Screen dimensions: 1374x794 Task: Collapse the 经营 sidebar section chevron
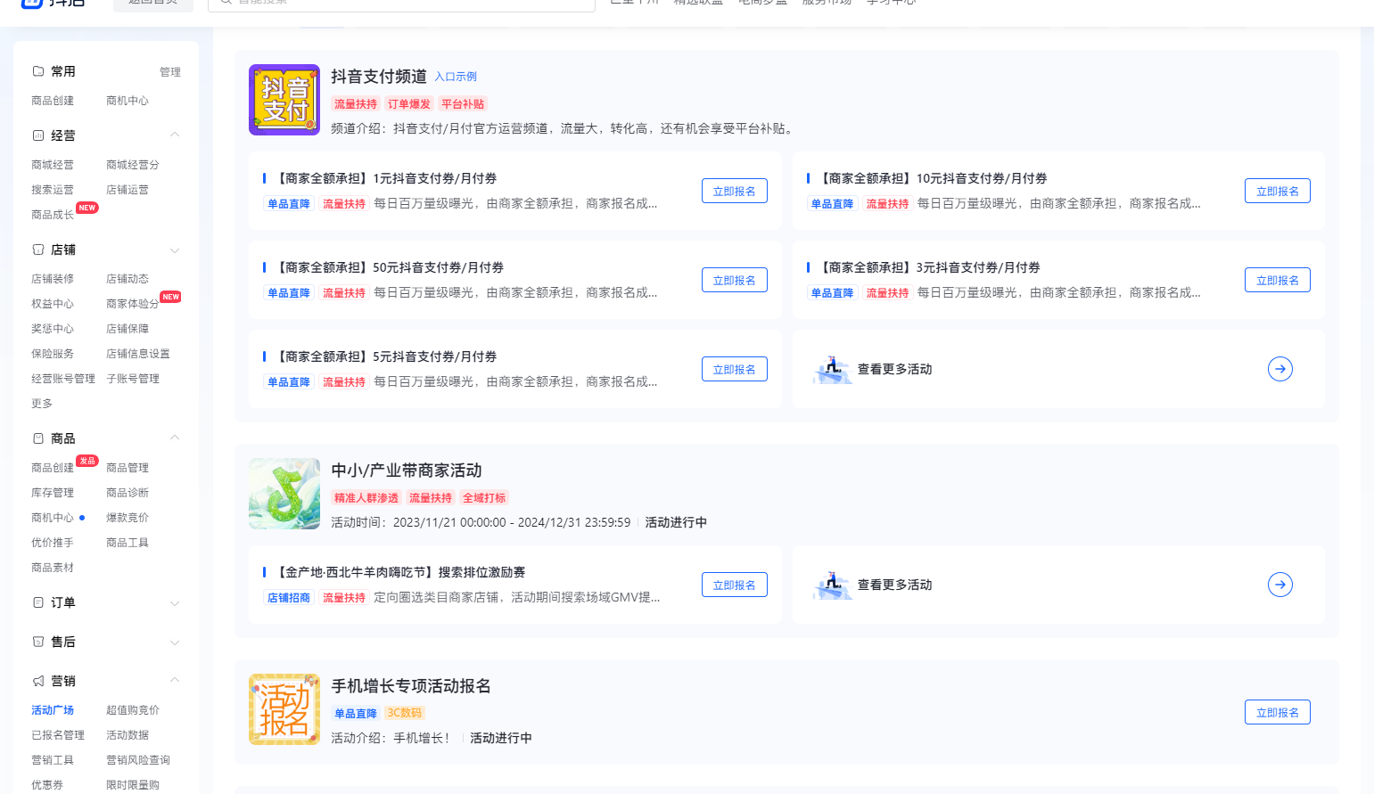[175, 135]
